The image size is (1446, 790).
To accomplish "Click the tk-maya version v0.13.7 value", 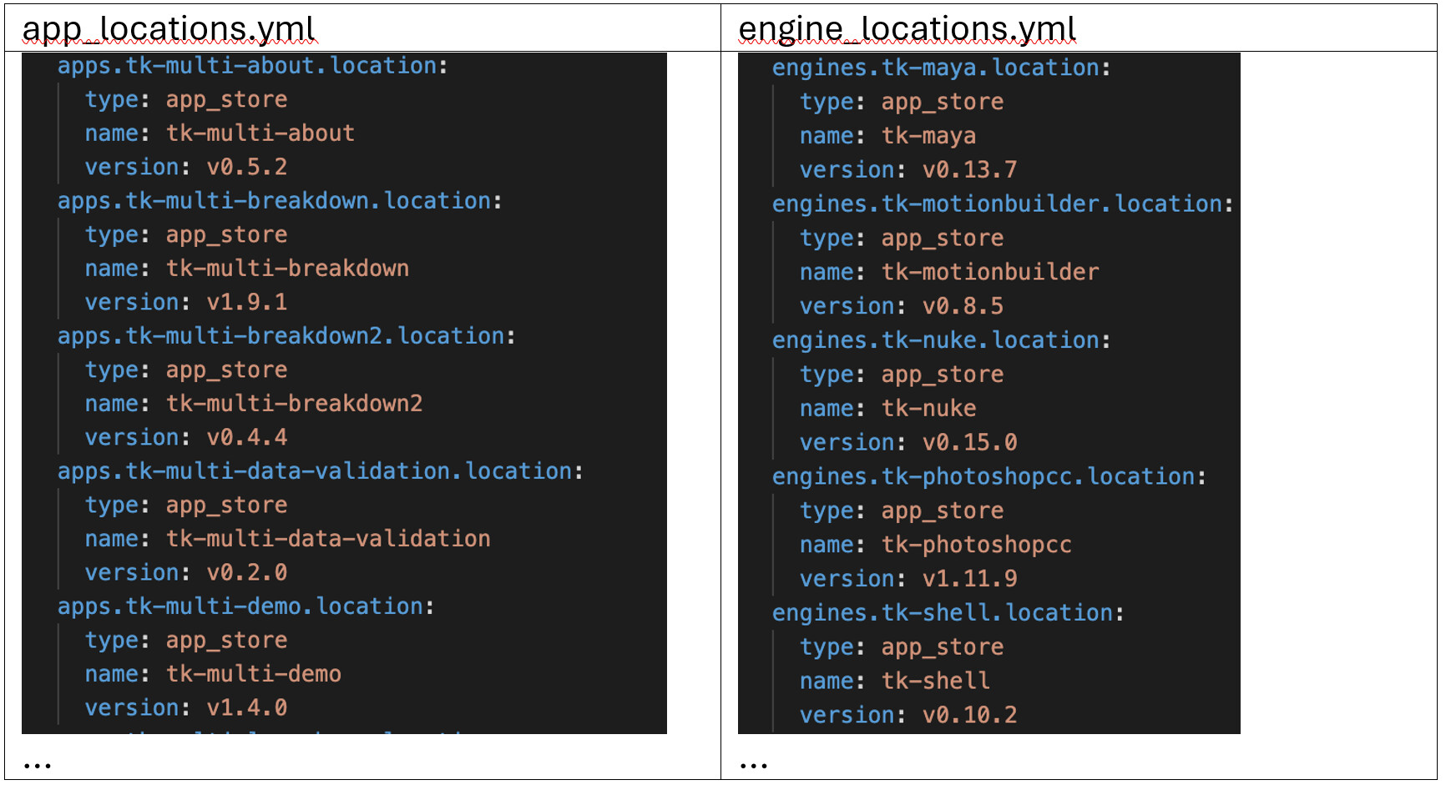I will tap(970, 170).
